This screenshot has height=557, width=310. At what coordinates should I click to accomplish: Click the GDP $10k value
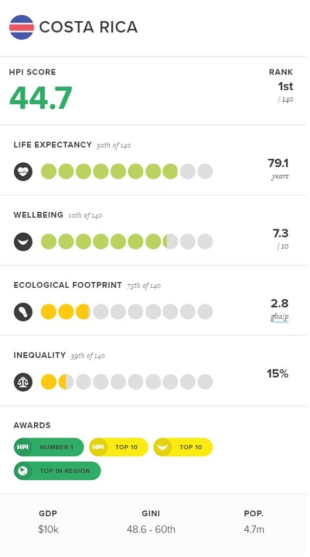tap(48, 529)
